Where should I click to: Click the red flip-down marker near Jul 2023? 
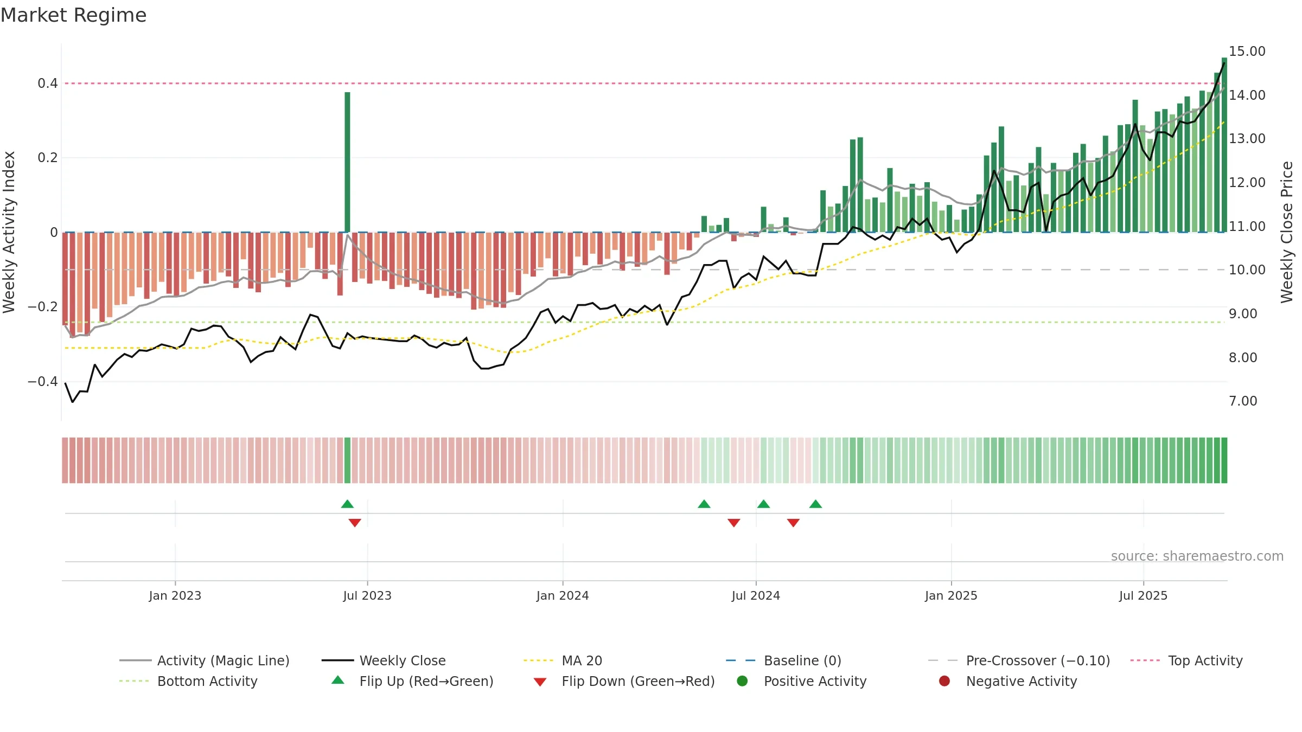tap(355, 523)
